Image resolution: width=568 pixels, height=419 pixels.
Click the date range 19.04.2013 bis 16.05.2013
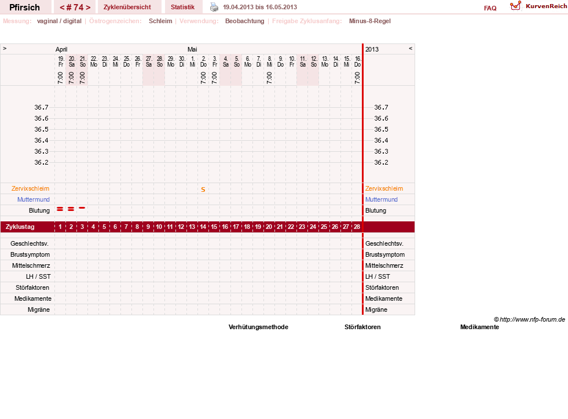[260, 8]
